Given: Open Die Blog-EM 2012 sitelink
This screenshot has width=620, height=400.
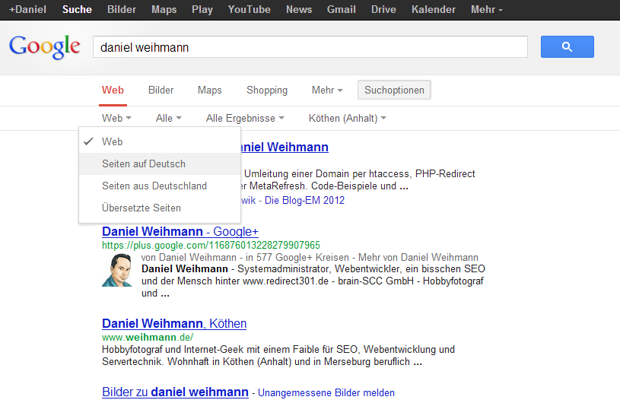Looking at the screenshot, I should [304, 201].
